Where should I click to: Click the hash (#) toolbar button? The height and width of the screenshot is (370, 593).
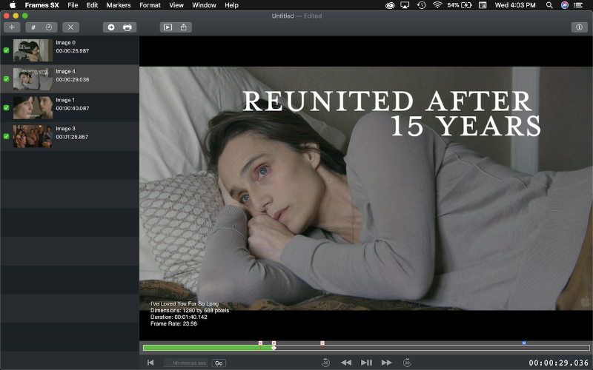(x=33, y=27)
